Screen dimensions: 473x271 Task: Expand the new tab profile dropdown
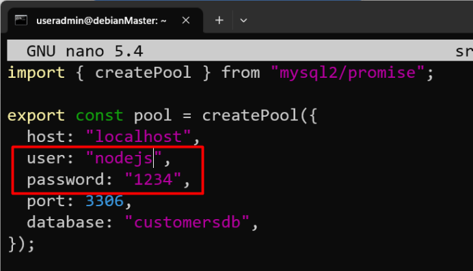click(x=243, y=20)
